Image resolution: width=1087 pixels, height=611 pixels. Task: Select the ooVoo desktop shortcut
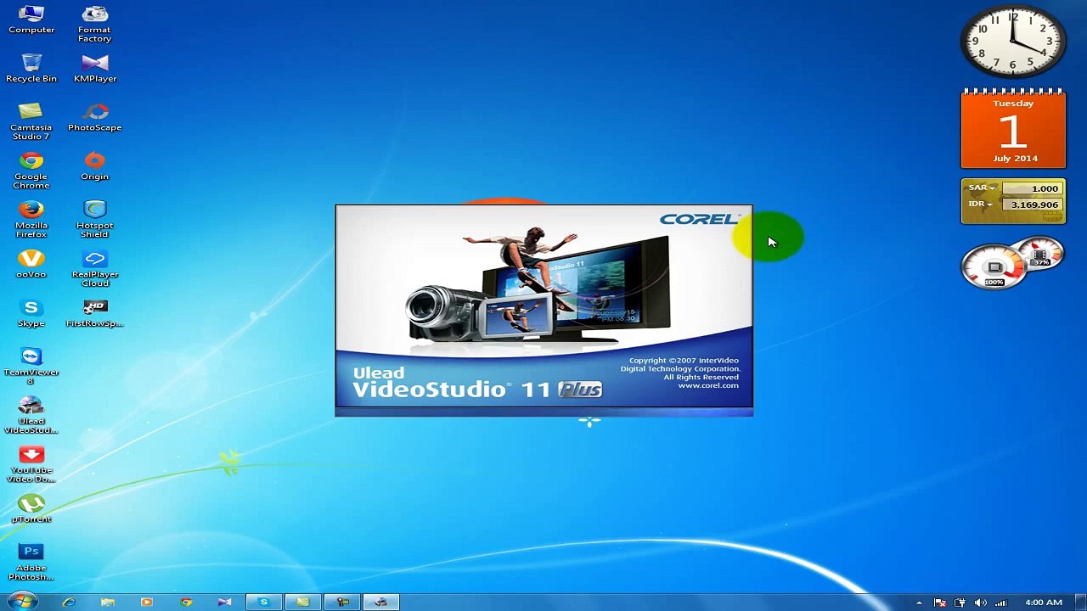tap(31, 264)
